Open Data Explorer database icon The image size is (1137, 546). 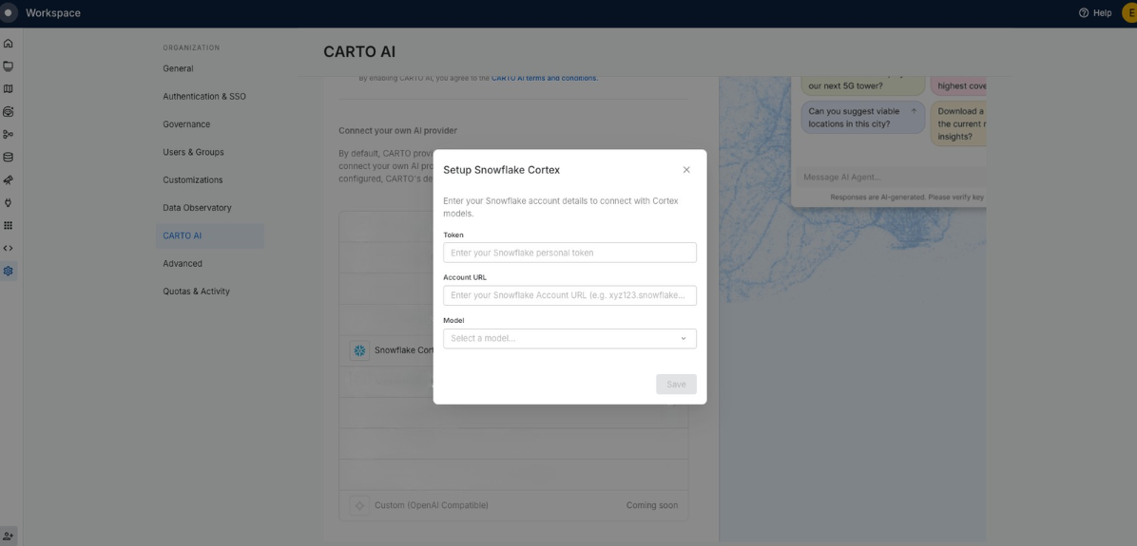click(x=9, y=158)
